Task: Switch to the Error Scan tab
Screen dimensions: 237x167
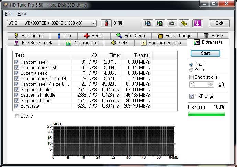Action: click(x=131, y=36)
